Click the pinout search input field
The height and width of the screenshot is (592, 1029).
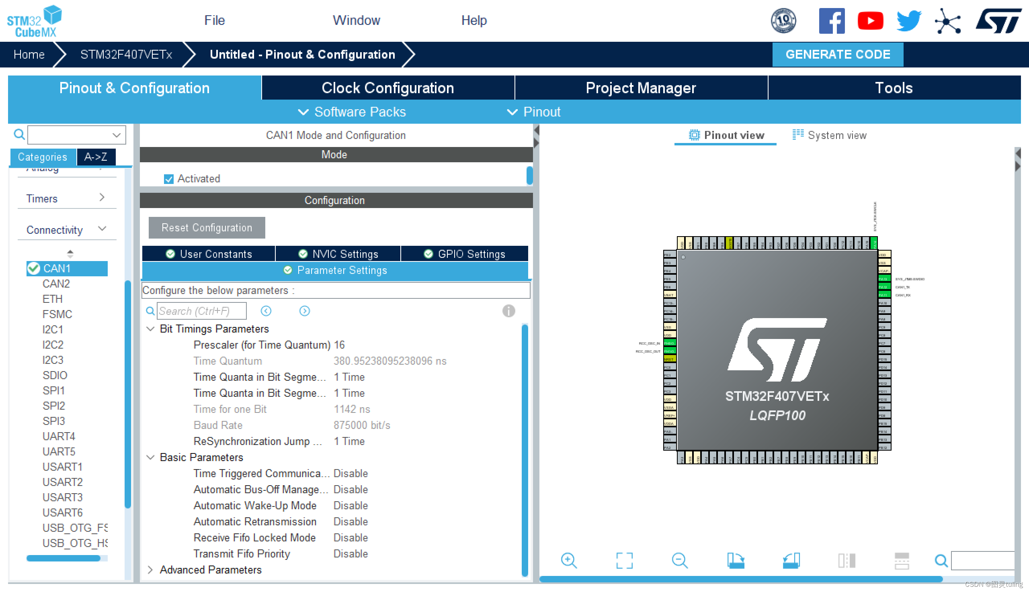coord(983,561)
